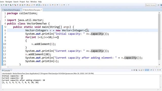Start the Debug launch toolbar icon
The height and width of the screenshot is (91, 162).
pos(2,5)
